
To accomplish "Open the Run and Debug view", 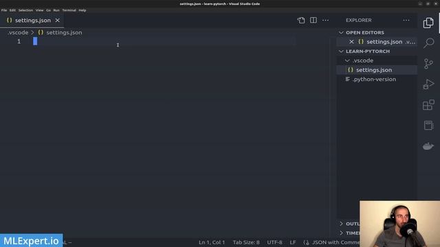I will tap(428, 84).
